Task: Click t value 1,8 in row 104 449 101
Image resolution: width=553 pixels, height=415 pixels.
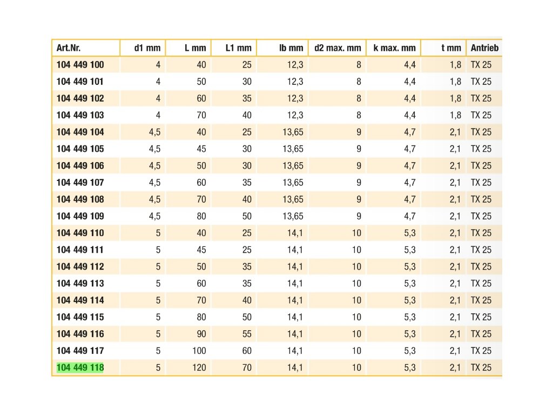Action: 455,82
